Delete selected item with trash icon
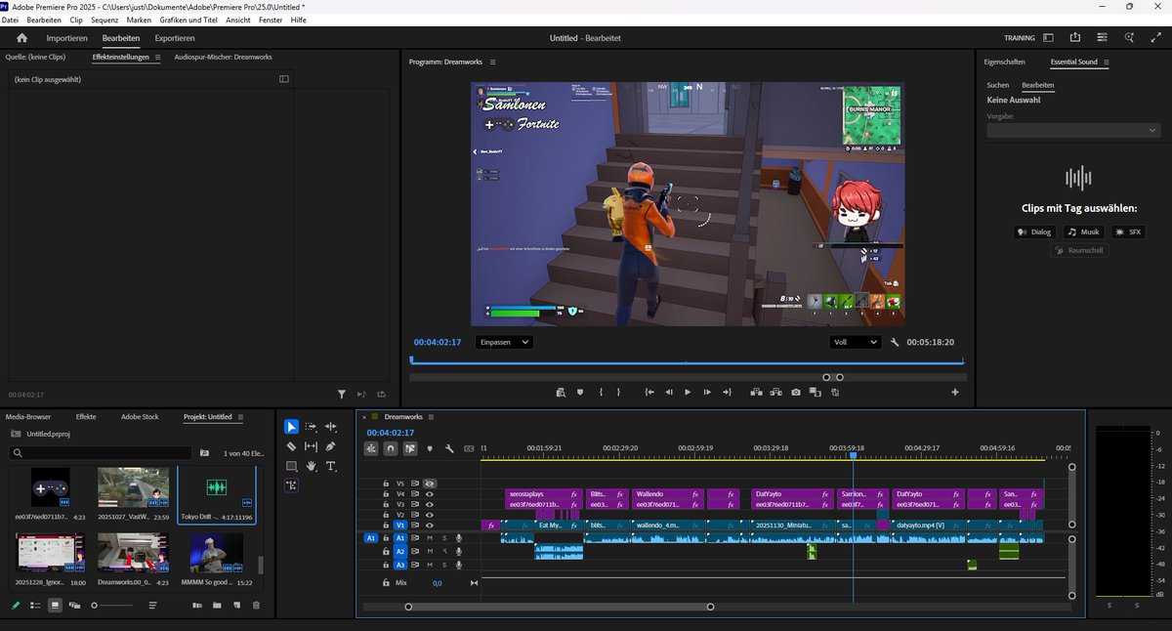The image size is (1172, 631). (257, 606)
